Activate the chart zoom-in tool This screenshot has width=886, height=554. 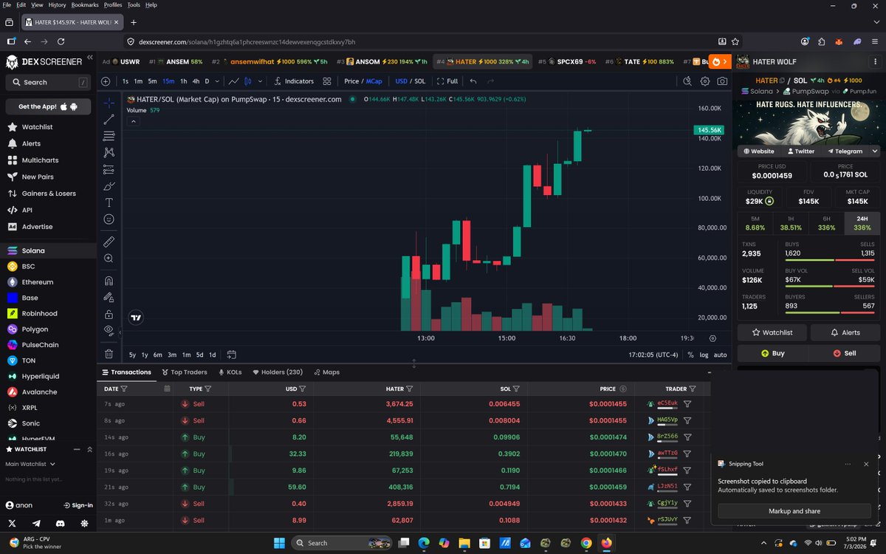coord(109,259)
